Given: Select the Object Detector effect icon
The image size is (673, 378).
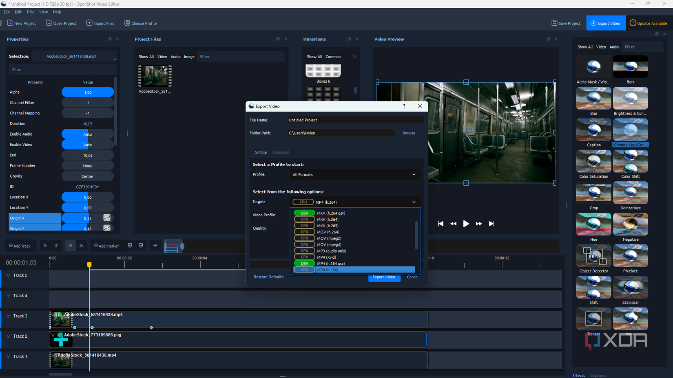Looking at the screenshot, I should point(593,256).
